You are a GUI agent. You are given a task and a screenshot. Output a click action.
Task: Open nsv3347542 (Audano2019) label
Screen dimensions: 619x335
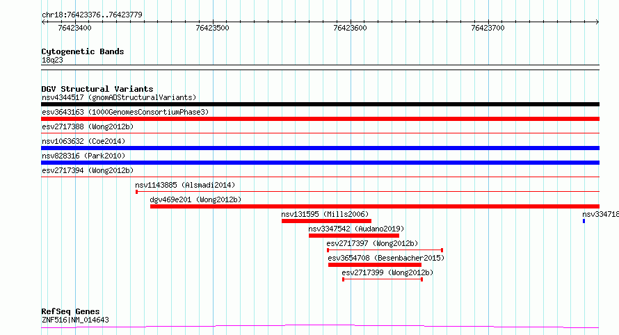356,229
